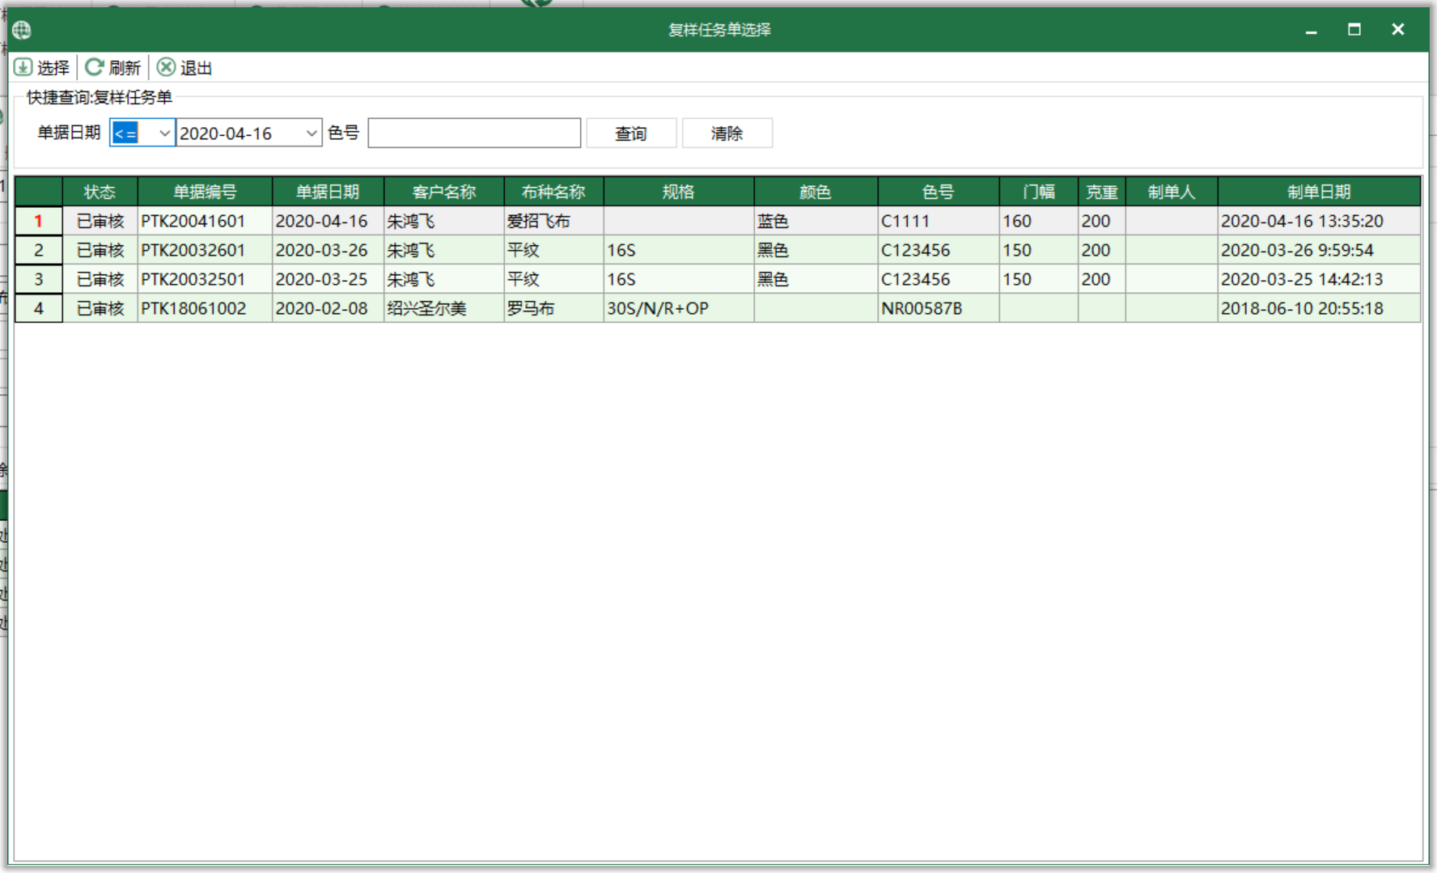Screen dimensions: 1437x873
Task: Click timestamp 2020-04-16 13:35:20
Action: click(x=1319, y=221)
